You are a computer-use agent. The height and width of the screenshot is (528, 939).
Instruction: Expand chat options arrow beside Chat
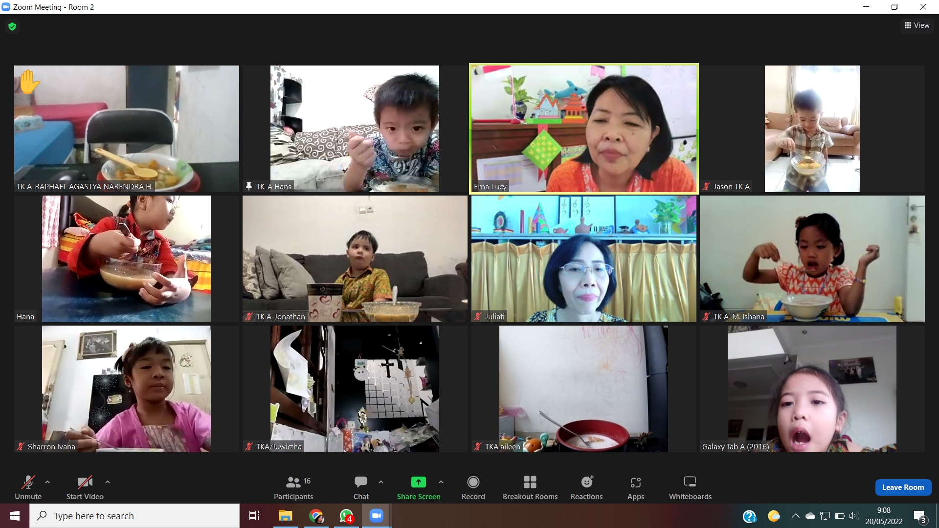(x=381, y=482)
